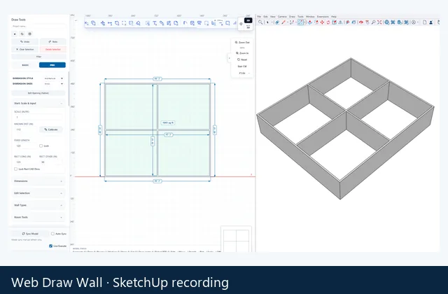Click the Redo button in Draw Tools
The width and height of the screenshot is (448, 294).
click(53, 42)
